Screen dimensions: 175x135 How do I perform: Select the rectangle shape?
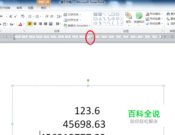tap(113, 14)
